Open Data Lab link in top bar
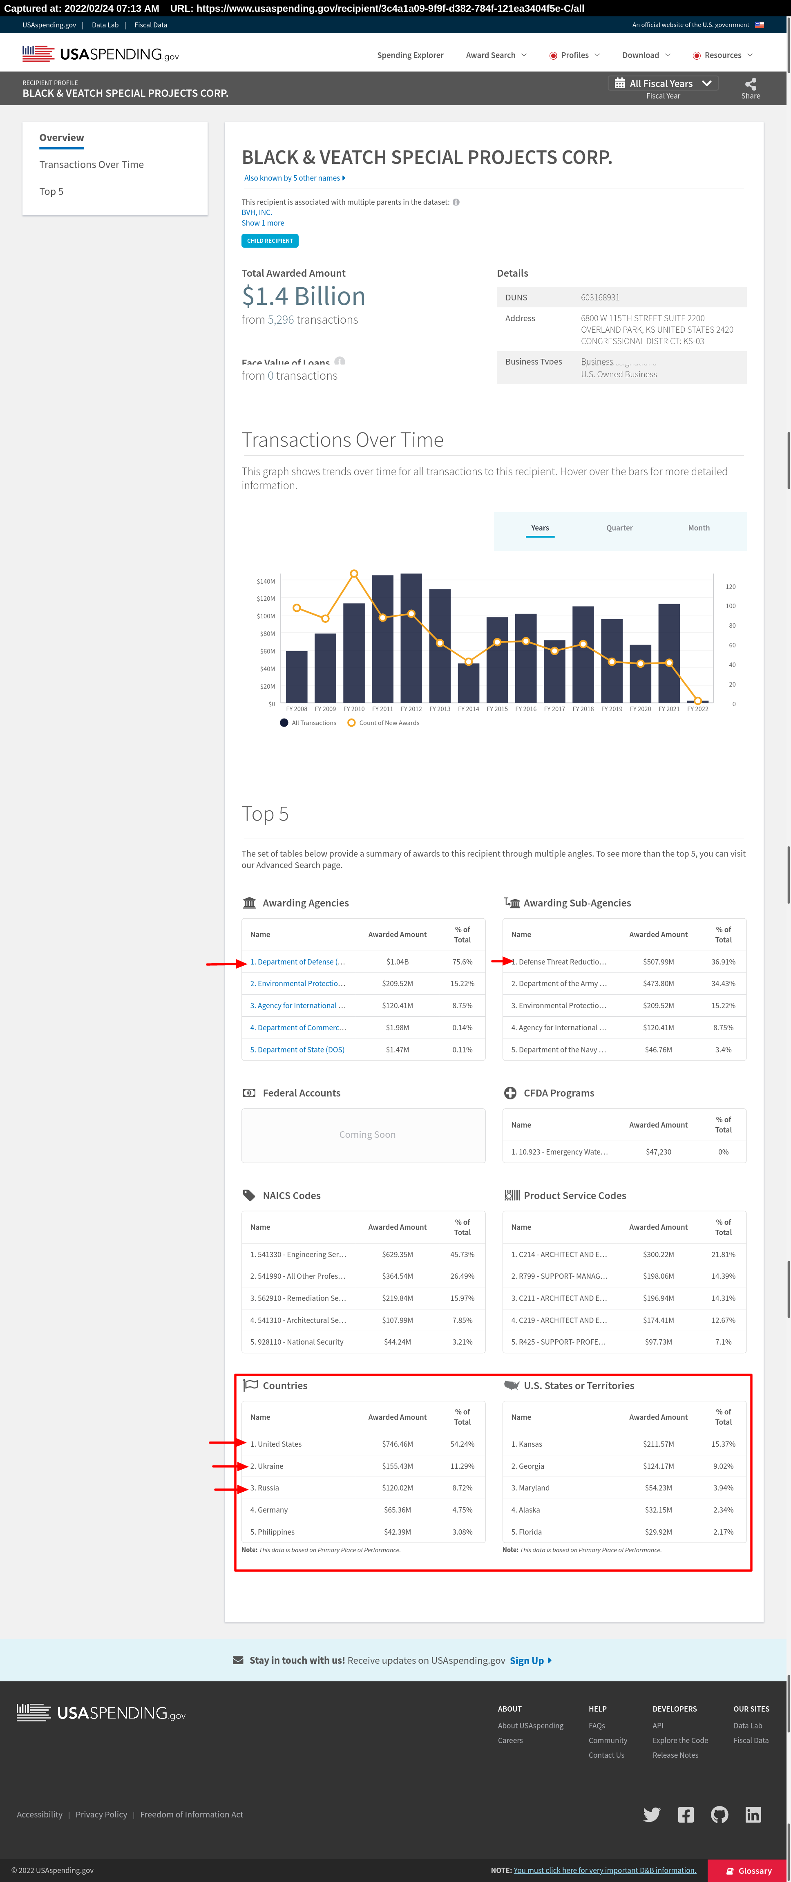This screenshot has width=791, height=1882. (x=105, y=25)
